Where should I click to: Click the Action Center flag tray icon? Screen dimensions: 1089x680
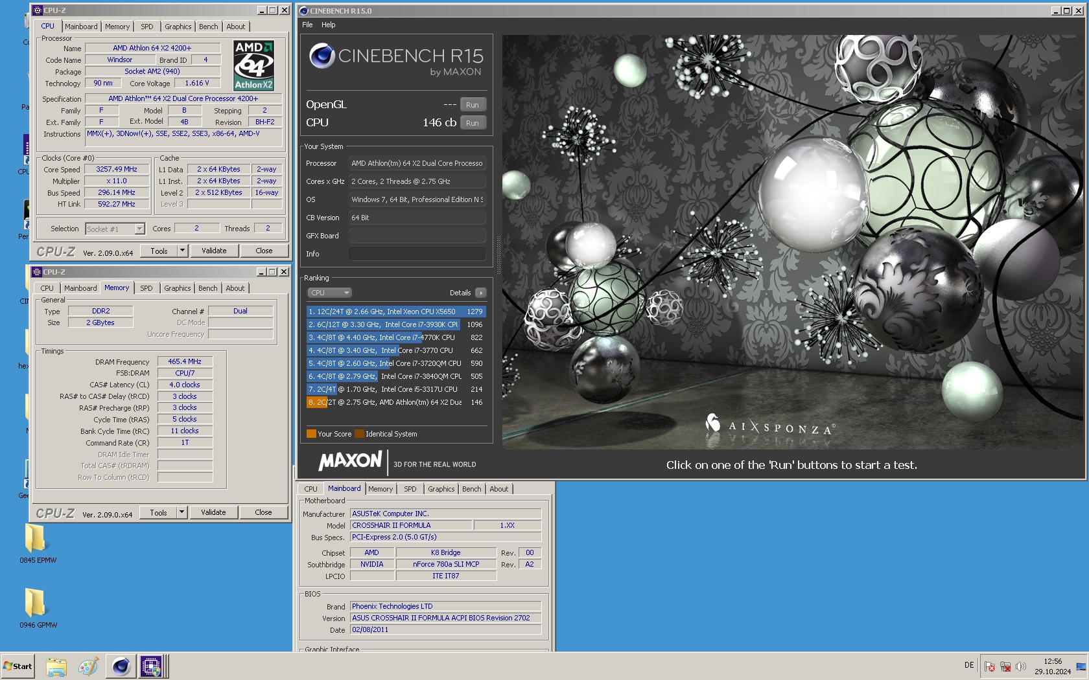(x=989, y=666)
